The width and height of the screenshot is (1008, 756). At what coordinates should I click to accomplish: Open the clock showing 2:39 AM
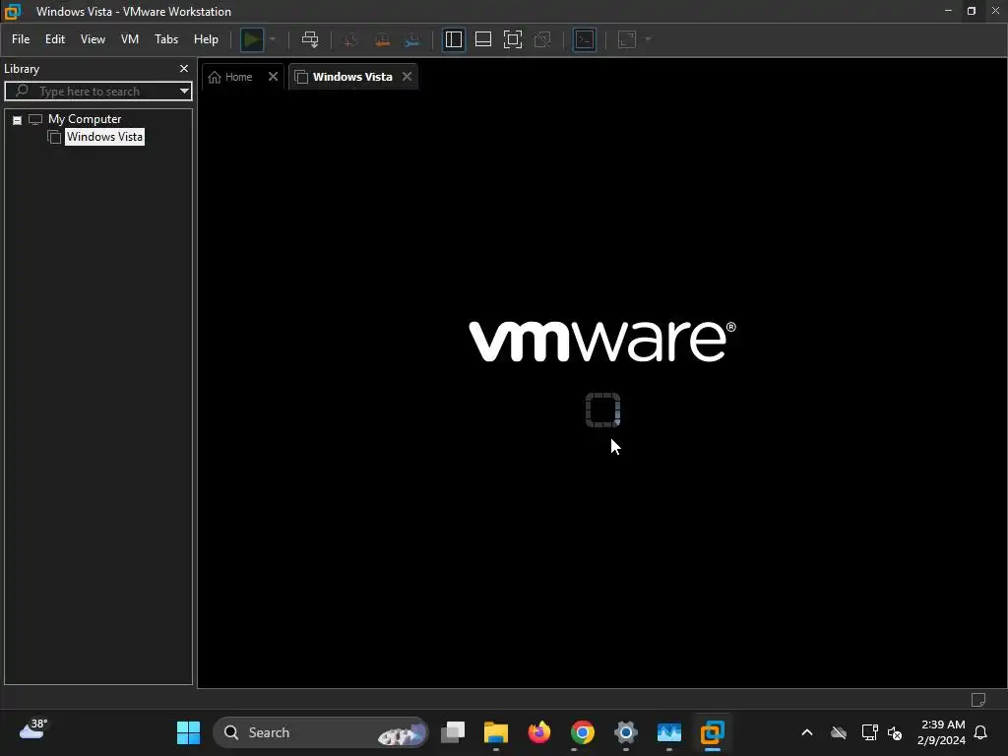coord(942,732)
